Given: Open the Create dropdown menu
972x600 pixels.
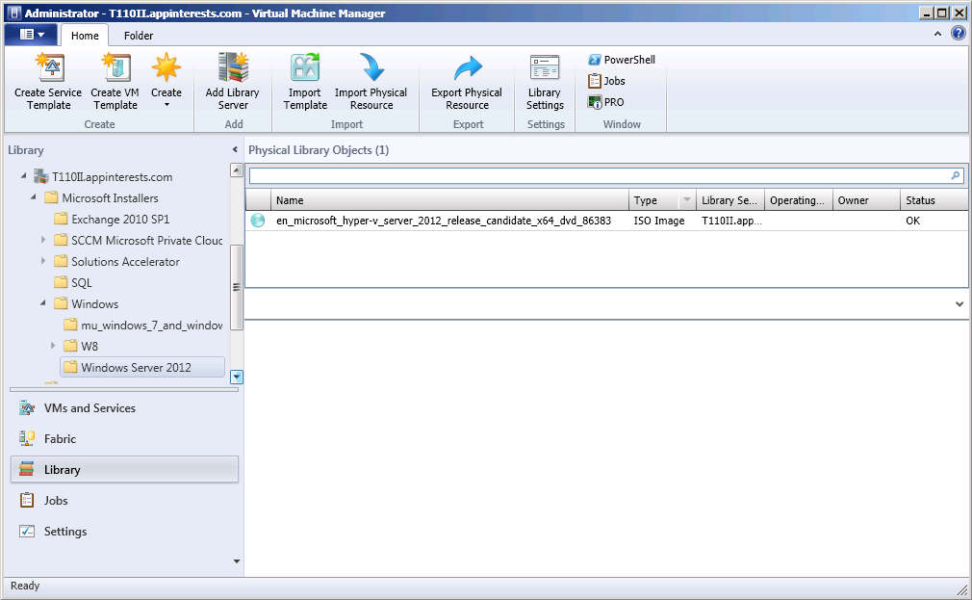Looking at the screenshot, I should coord(166,94).
